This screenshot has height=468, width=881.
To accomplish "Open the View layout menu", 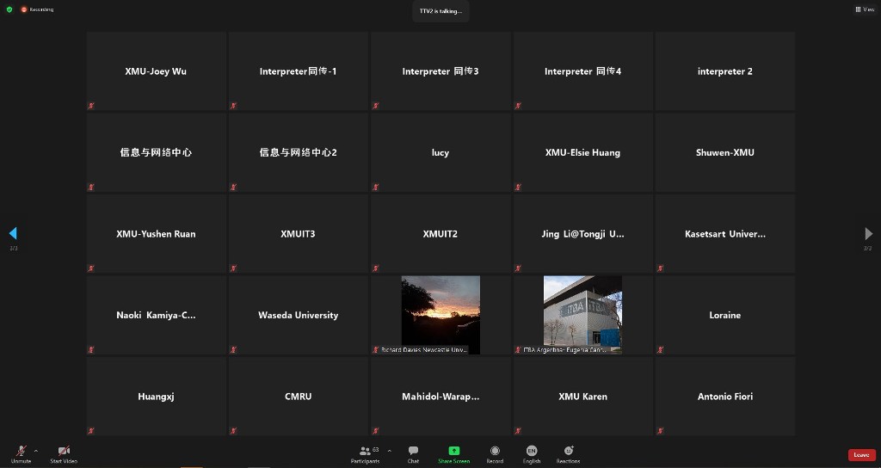I will [x=864, y=9].
